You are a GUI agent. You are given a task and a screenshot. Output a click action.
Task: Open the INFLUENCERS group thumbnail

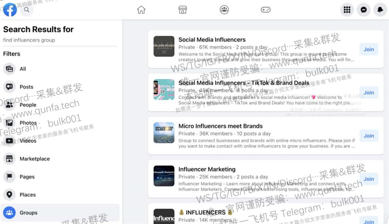[164, 216]
